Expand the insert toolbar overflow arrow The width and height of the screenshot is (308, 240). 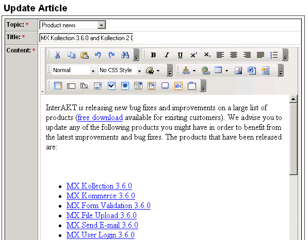(281, 71)
